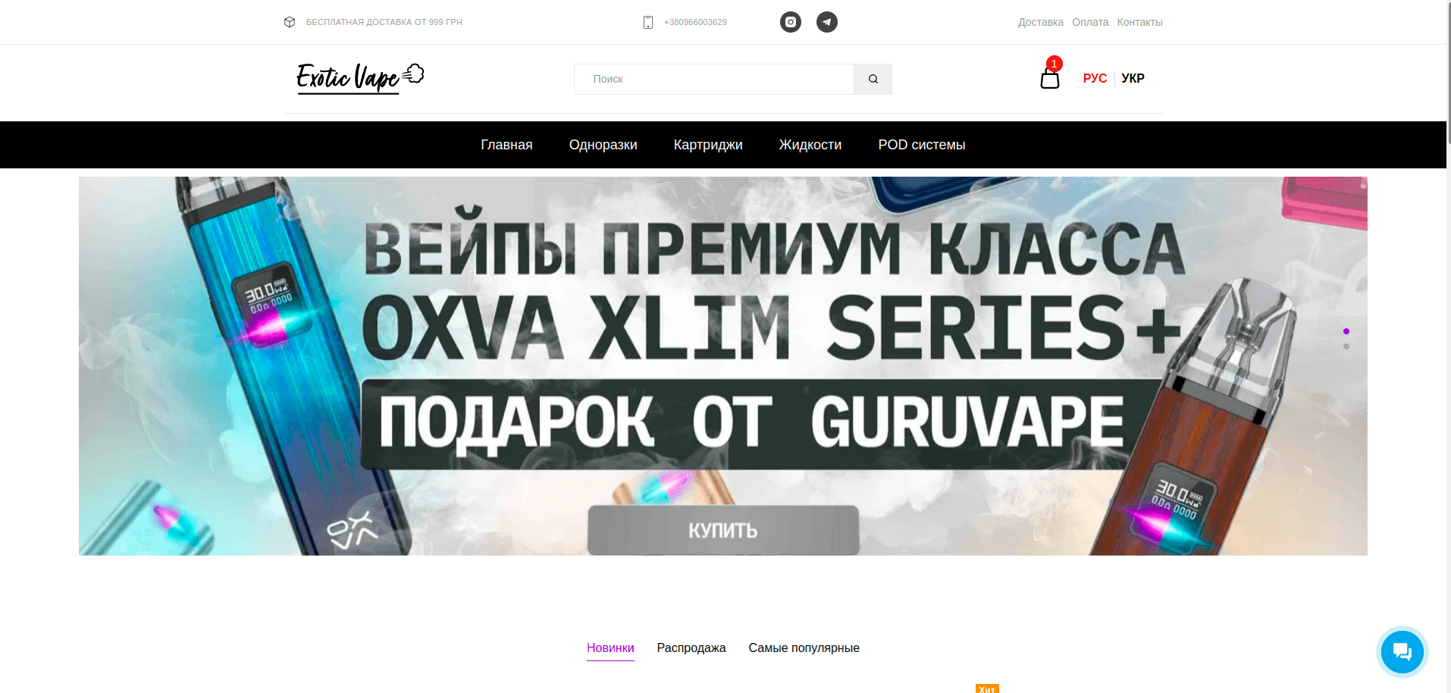Click the Exotic Vape logo
The width and height of the screenshot is (1451, 693).
pyautogui.click(x=360, y=77)
